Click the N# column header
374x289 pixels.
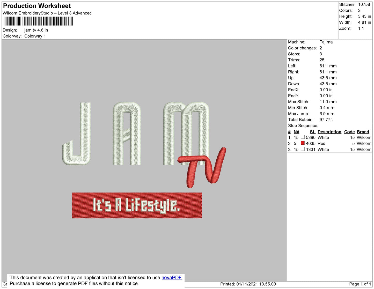[x=296, y=132]
